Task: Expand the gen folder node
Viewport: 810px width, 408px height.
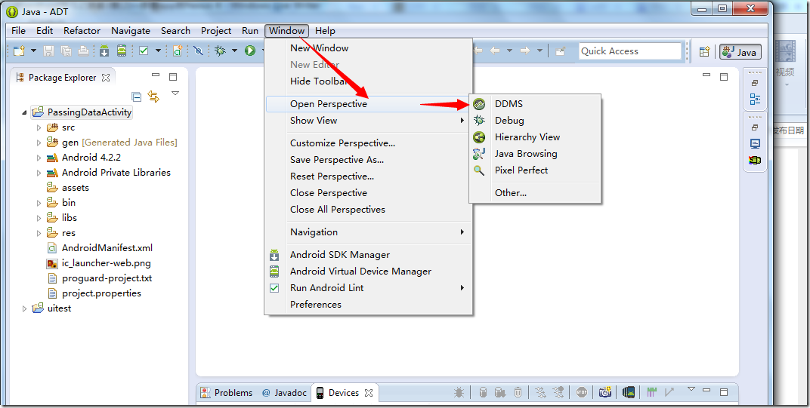Action: point(39,143)
